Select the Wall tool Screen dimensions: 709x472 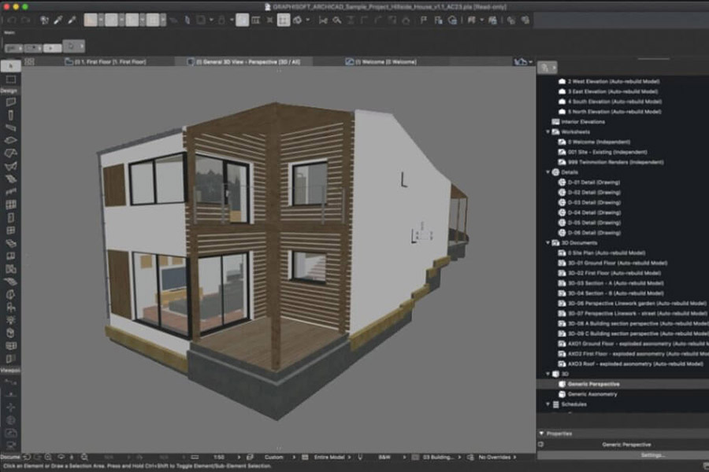pos(11,102)
